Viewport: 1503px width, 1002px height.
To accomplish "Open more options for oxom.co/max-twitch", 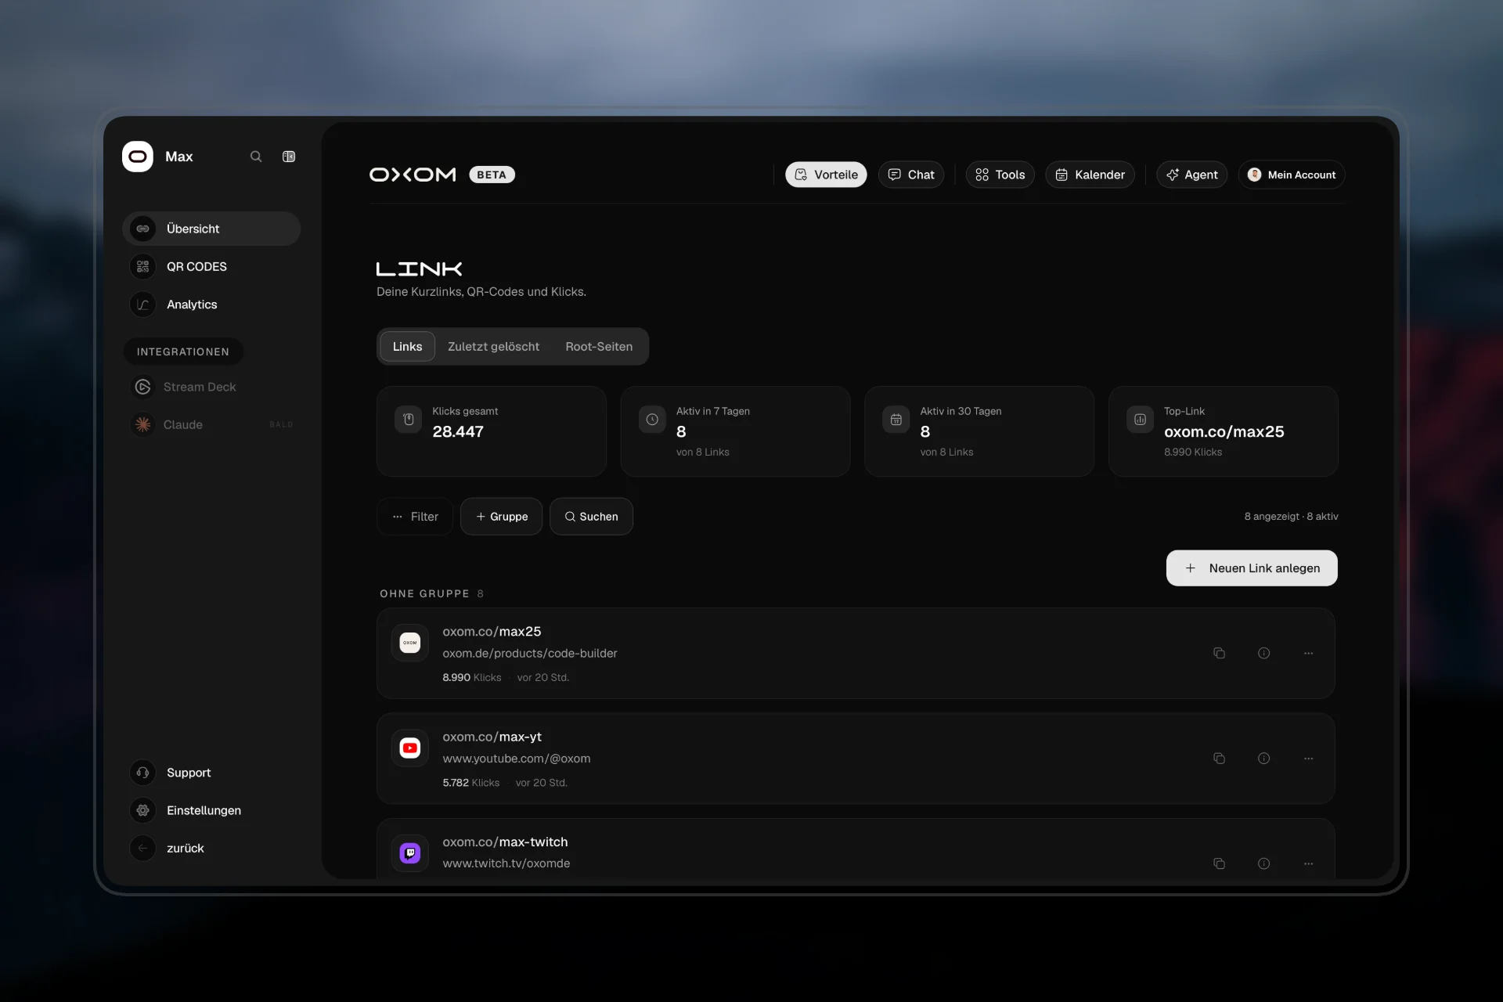I will coord(1308,863).
